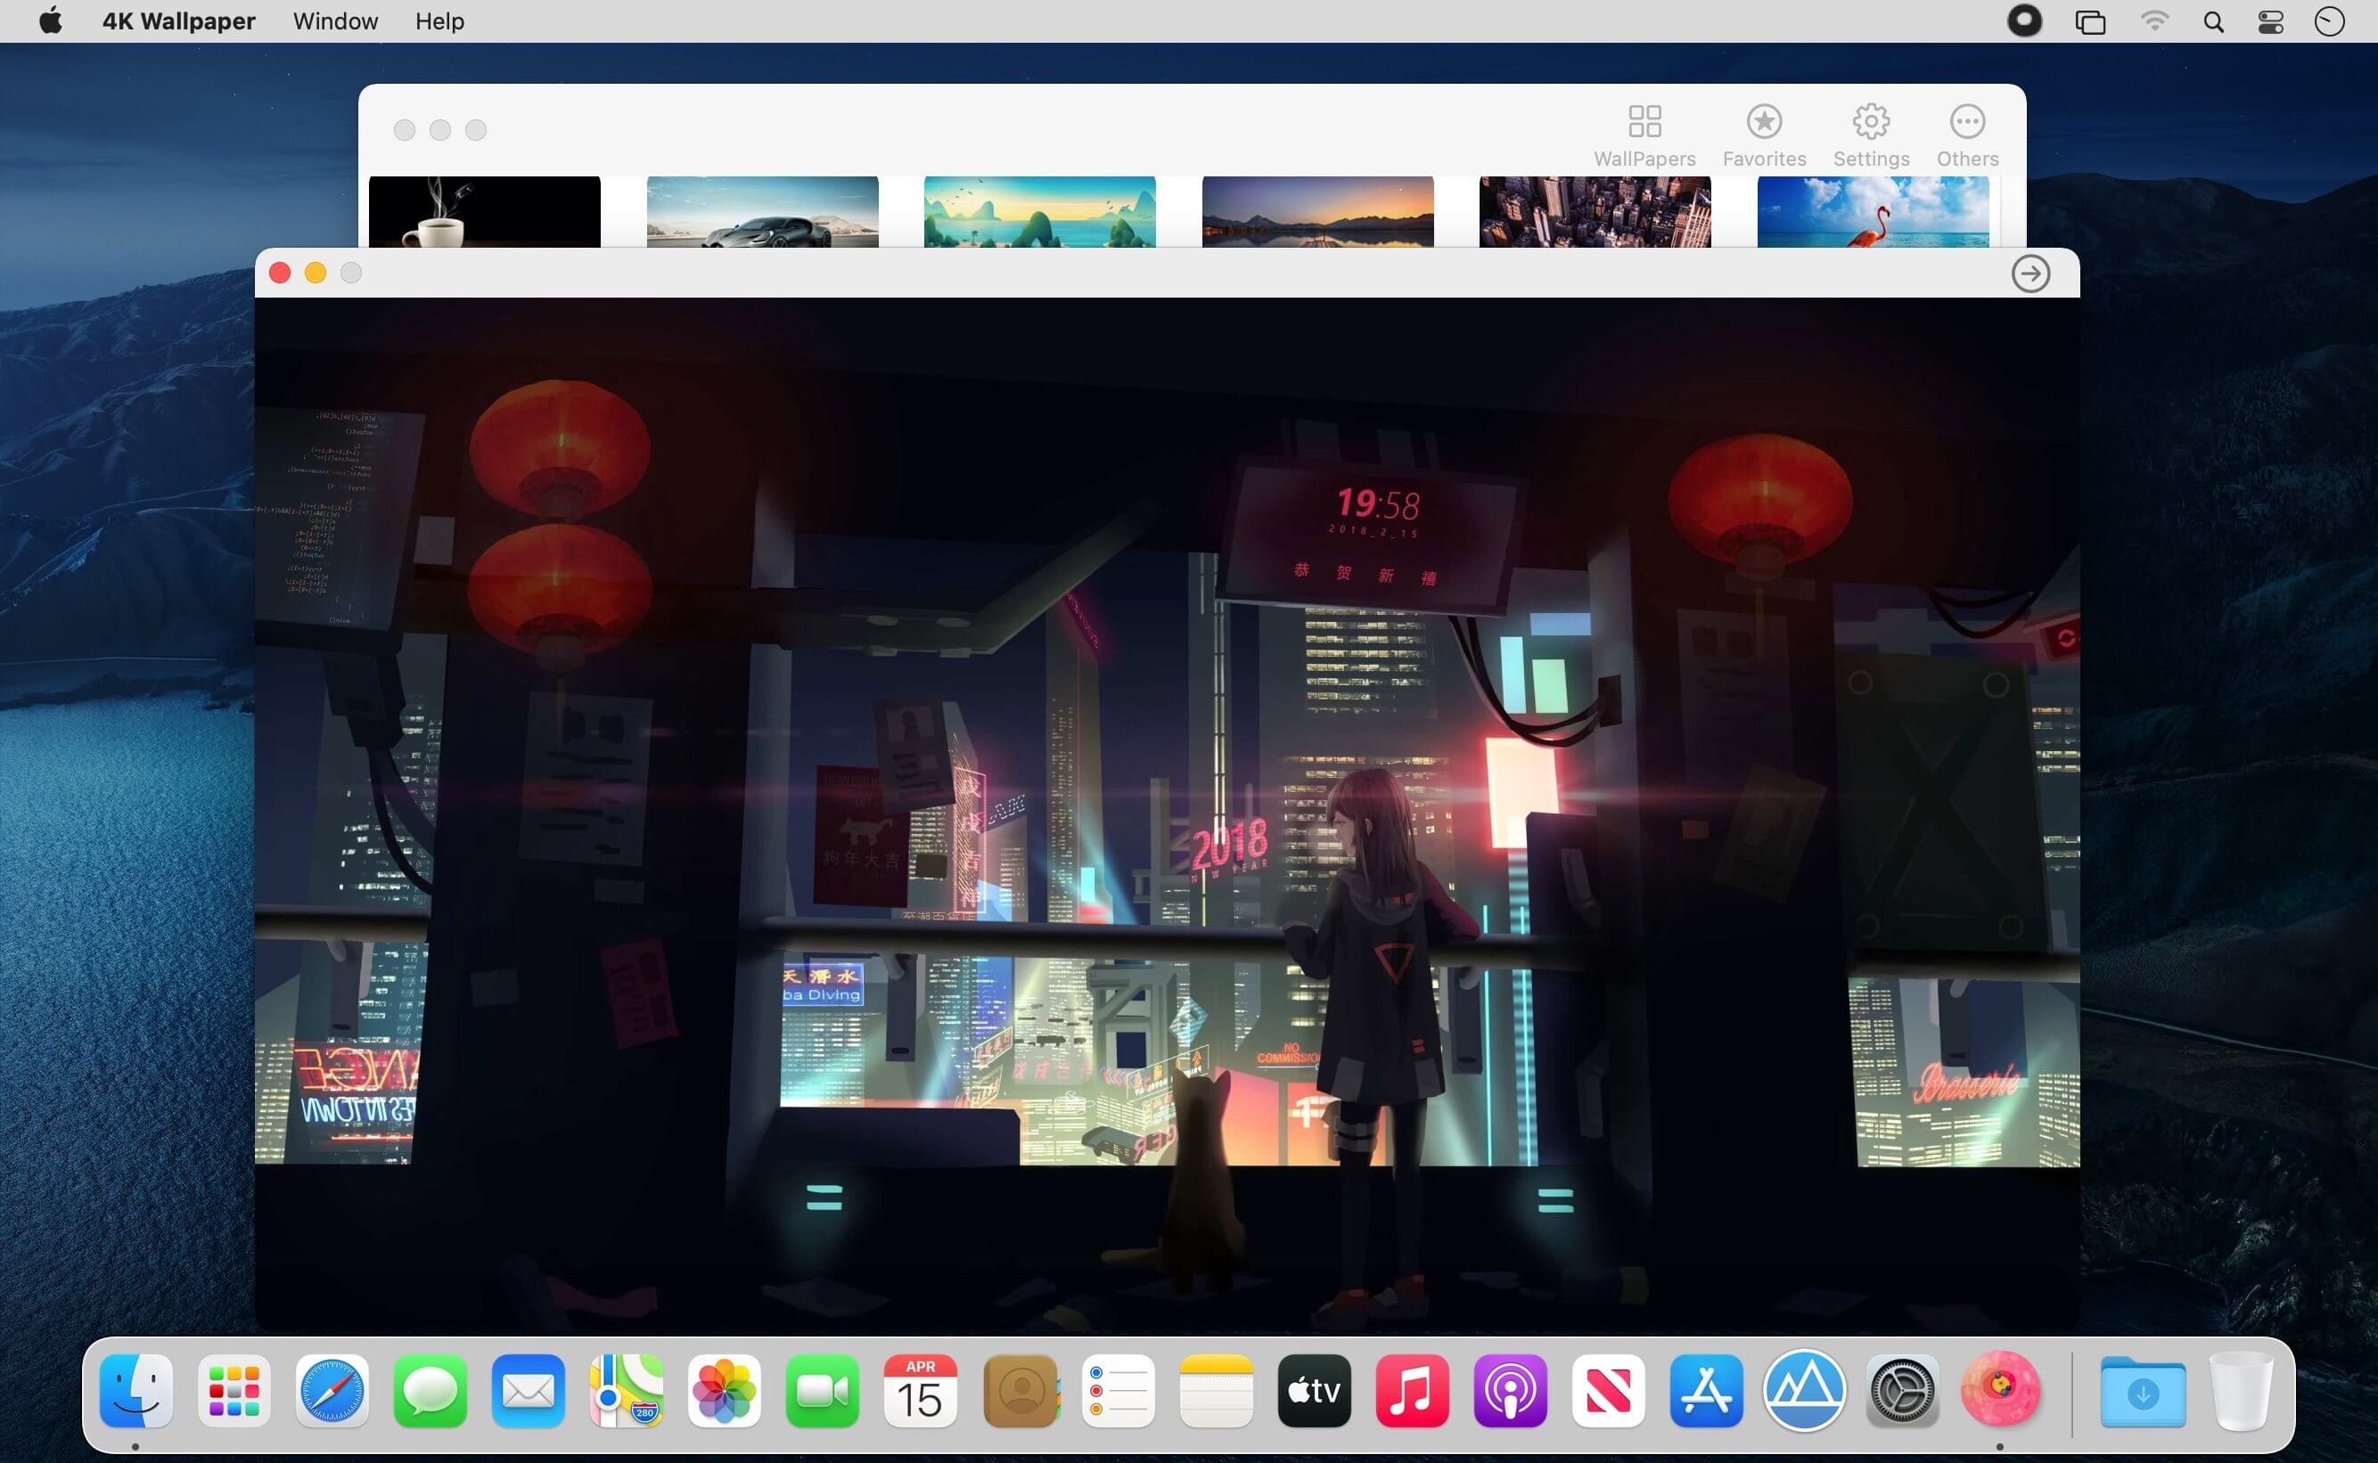2378x1463 pixels.
Task: Click the screen recording status icon
Action: coord(2024,21)
